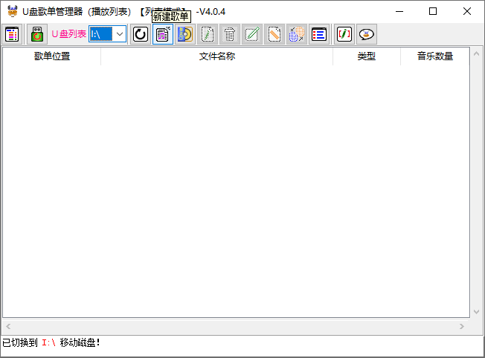Viewport: 485px width, 358px height.
Task: Click the drive letter I:\ field
Action: click(x=100, y=34)
